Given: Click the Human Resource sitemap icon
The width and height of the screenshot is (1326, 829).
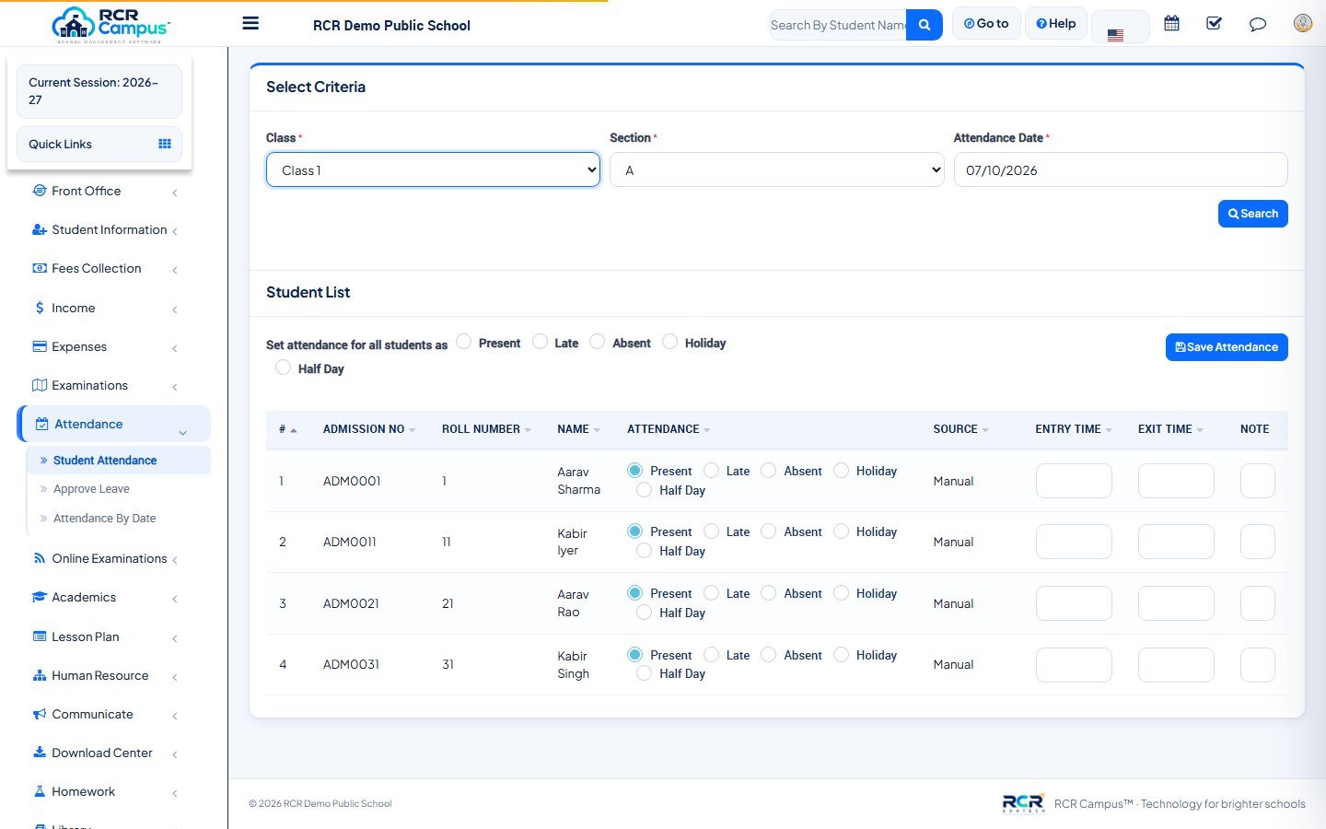Looking at the screenshot, I should click(40, 675).
